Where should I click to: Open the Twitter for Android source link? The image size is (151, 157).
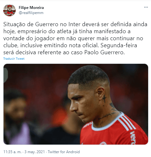click(64, 152)
